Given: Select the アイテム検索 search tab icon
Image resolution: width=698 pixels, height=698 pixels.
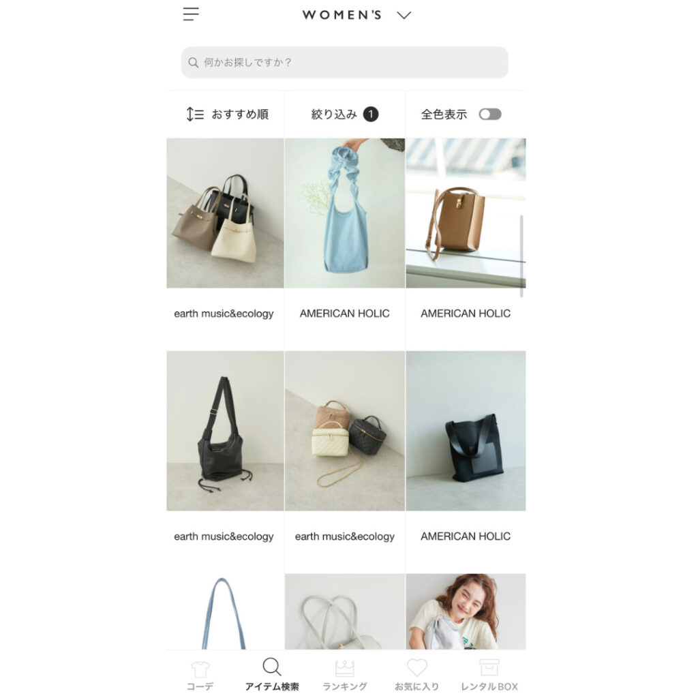Looking at the screenshot, I should pos(271,667).
